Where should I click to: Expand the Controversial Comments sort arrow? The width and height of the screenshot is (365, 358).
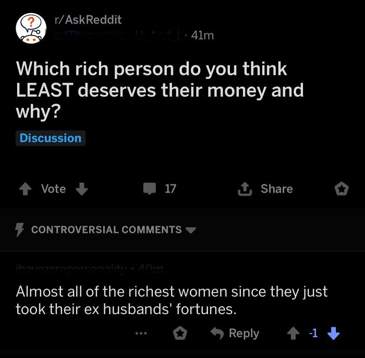click(x=191, y=230)
